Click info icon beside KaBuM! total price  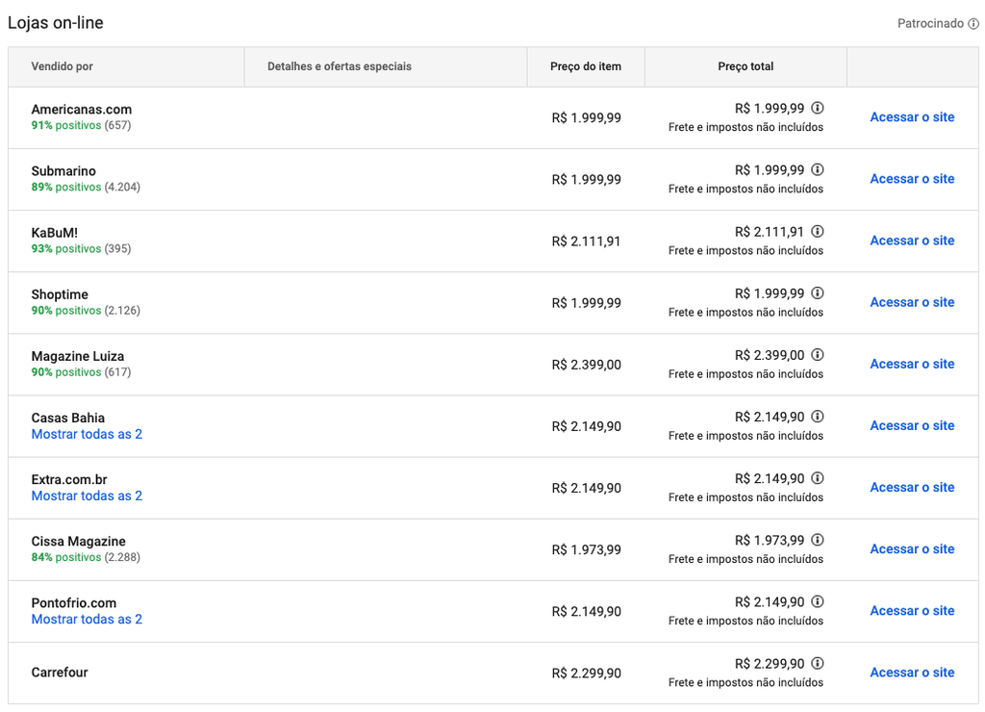pyautogui.click(x=818, y=231)
